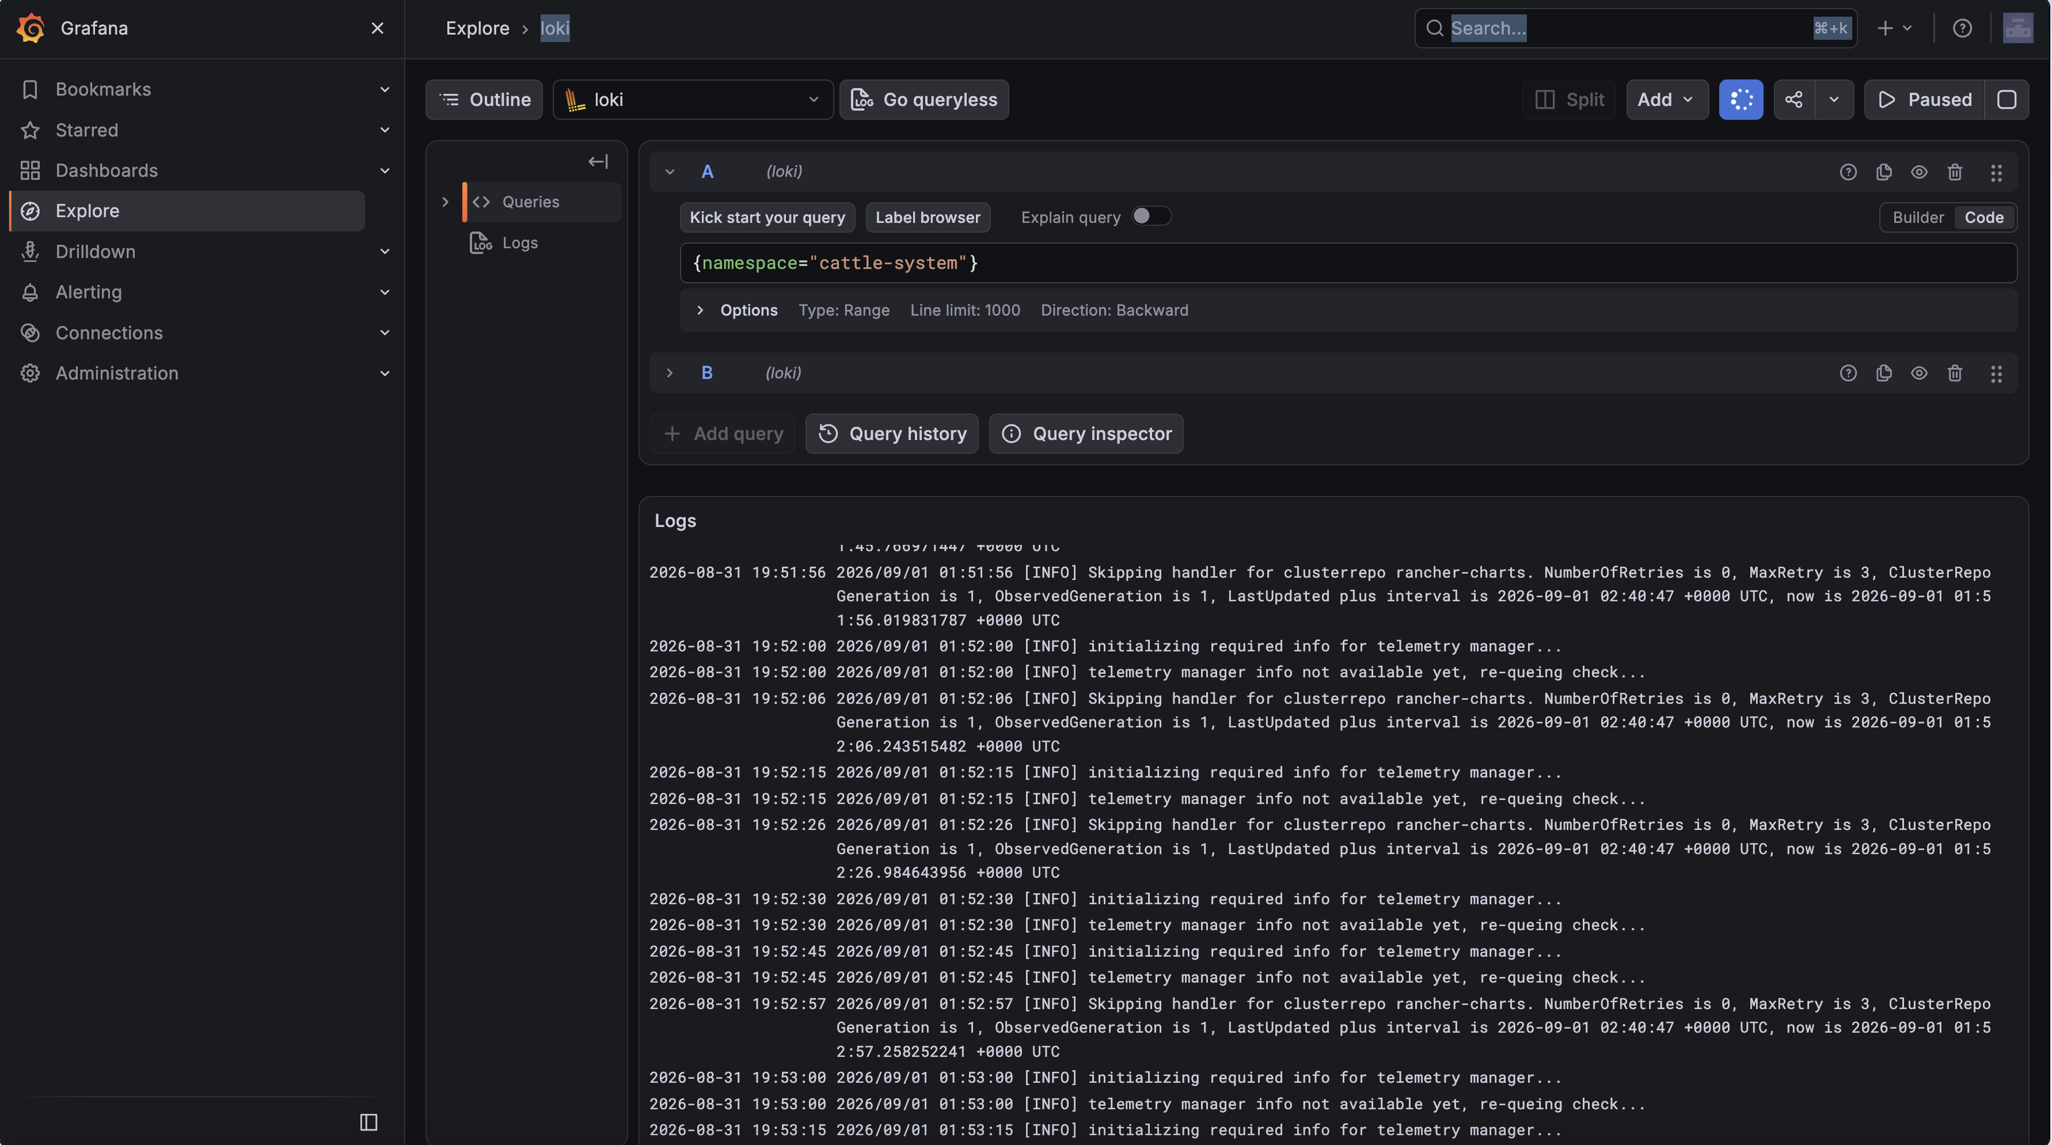Toggle the Outline button
The height and width of the screenshot is (1145, 2052).
click(x=484, y=100)
